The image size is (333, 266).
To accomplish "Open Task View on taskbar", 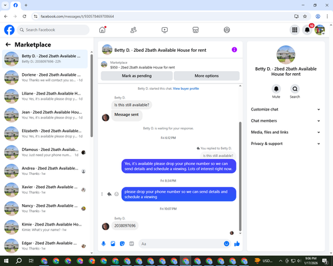I will click(x=31, y=261).
